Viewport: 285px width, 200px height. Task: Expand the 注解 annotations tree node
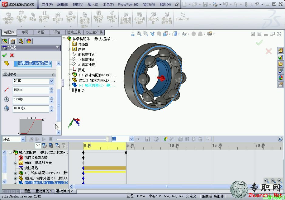click(69, 49)
